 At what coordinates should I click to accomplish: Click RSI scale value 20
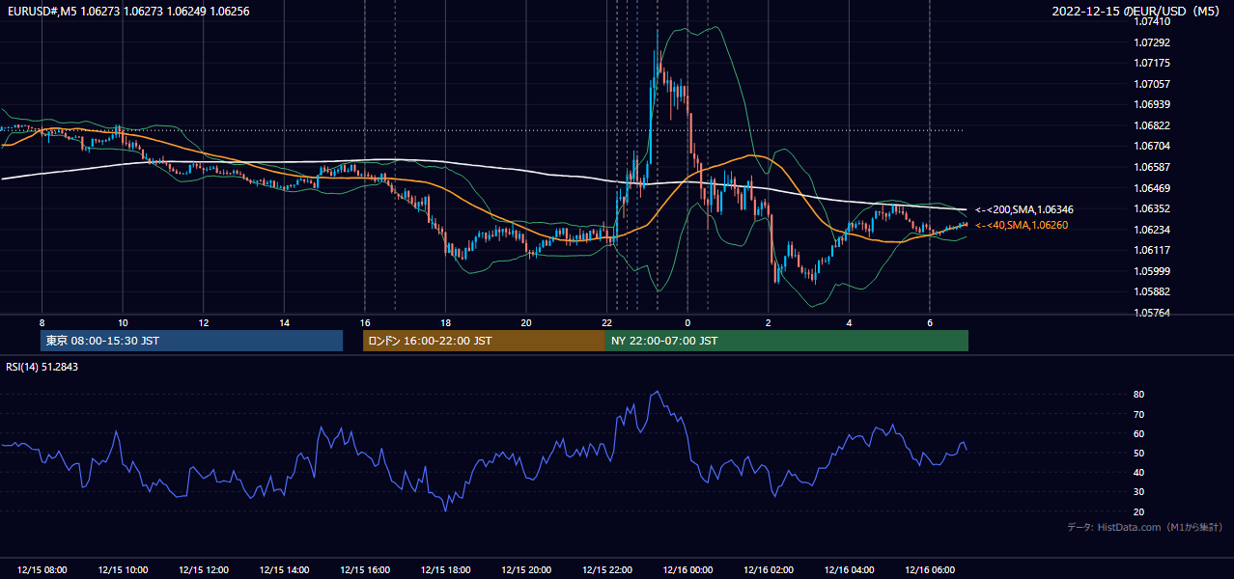click(1138, 511)
